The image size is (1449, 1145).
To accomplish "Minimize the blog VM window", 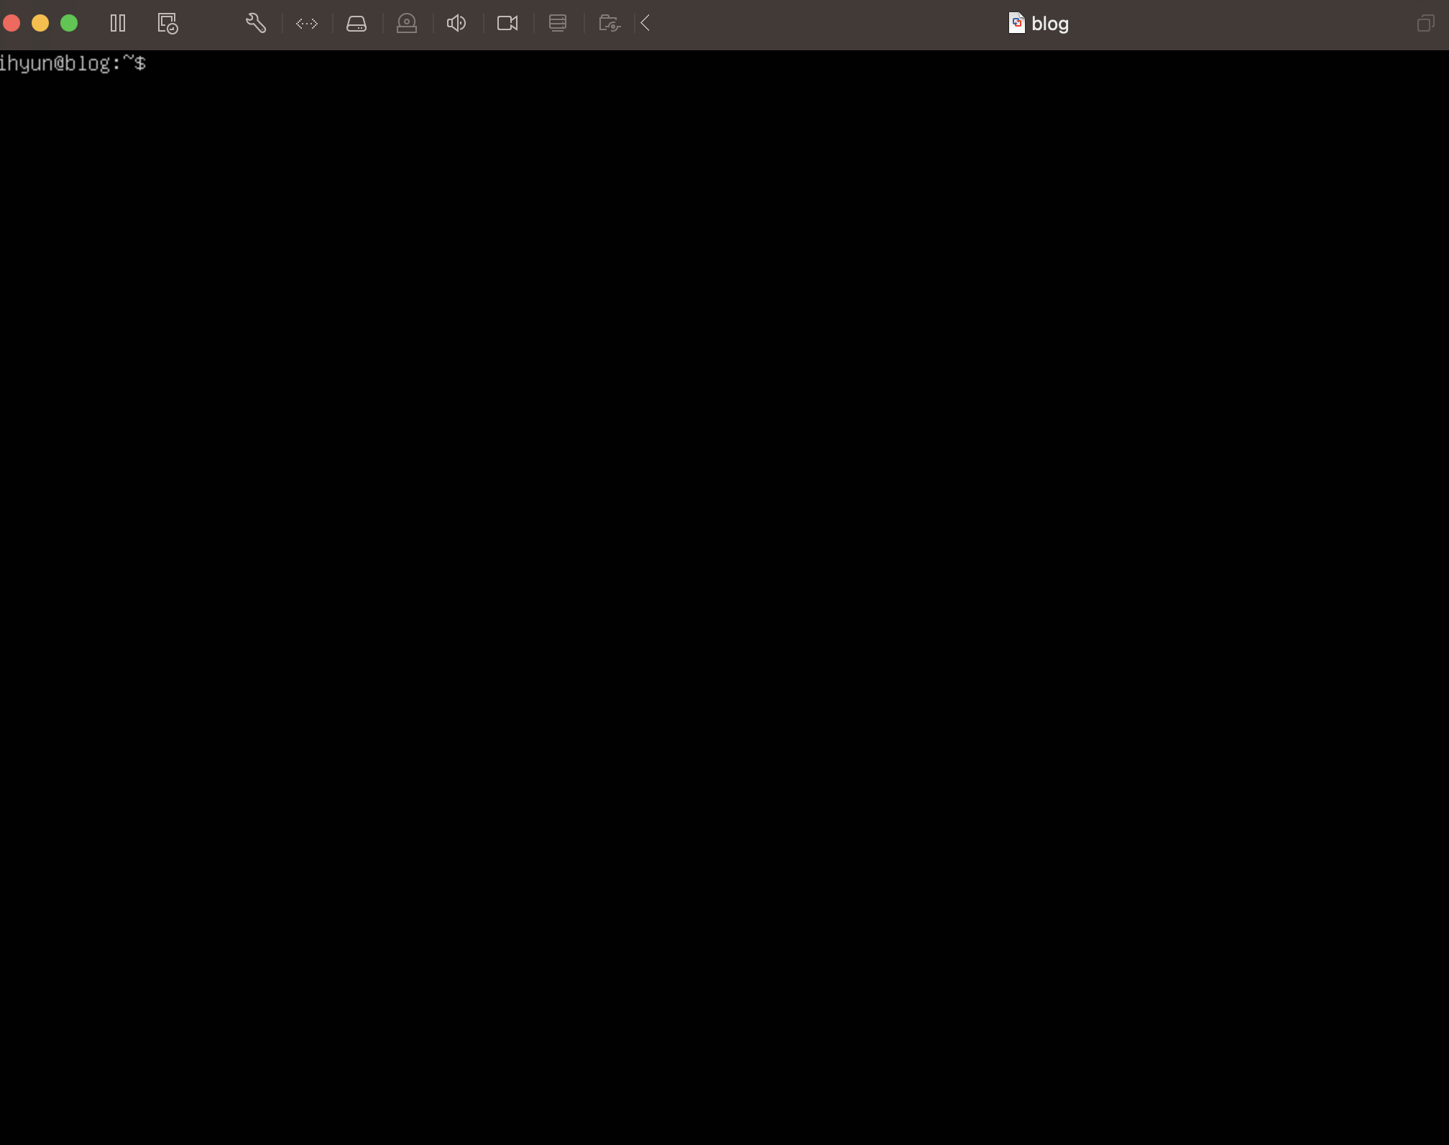I will point(40,23).
